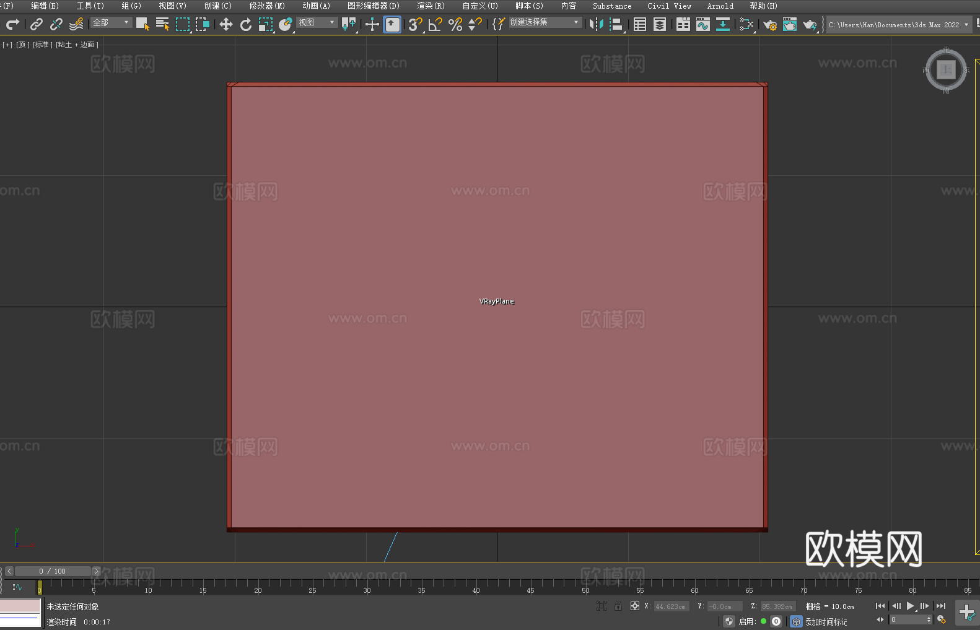Click viewport [标准] shading label
The height and width of the screenshot is (630, 980).
43,45
